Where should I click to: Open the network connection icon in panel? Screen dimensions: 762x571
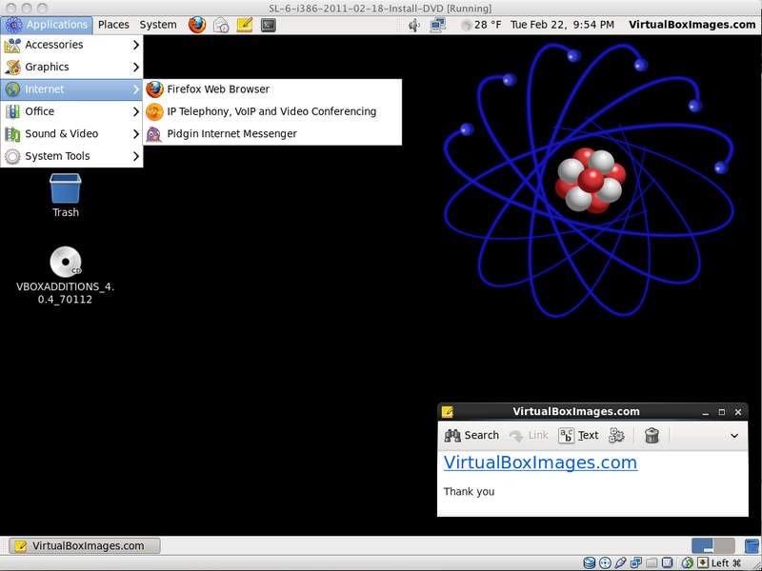coord(438,25)
